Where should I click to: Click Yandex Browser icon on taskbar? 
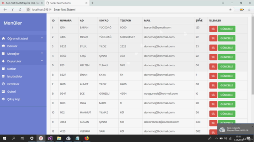(x=41, y=138)
